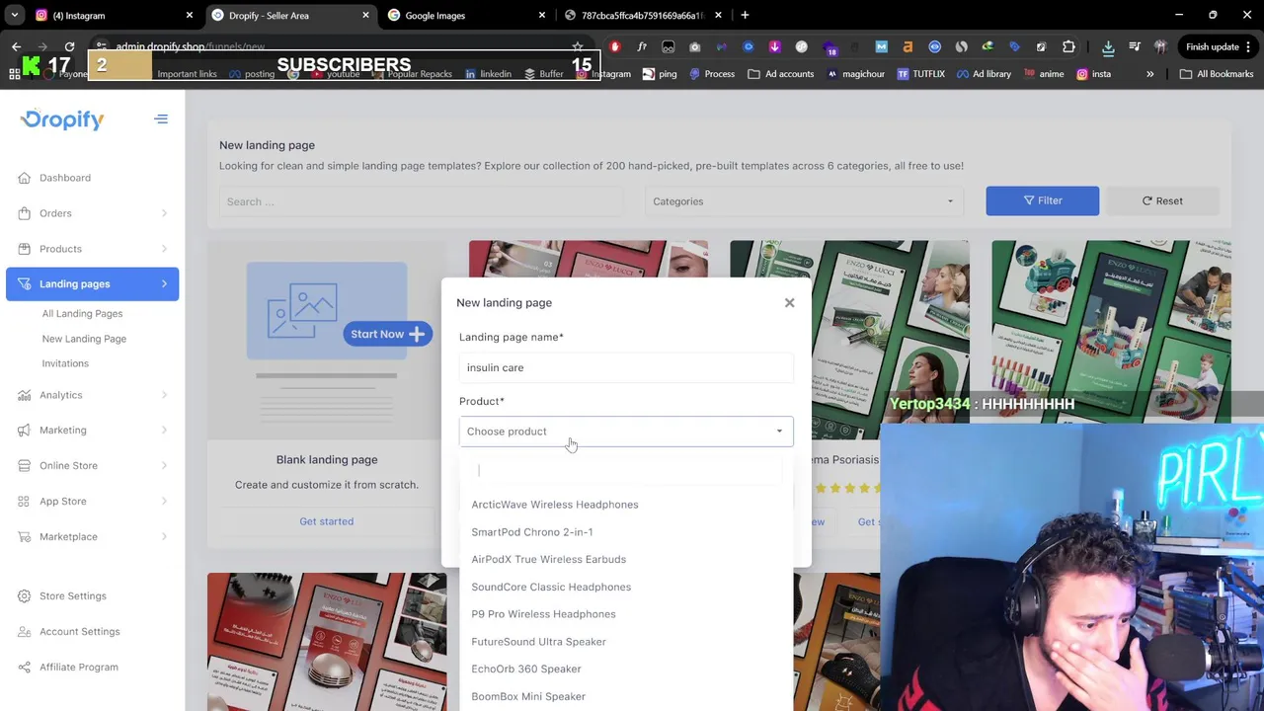
Task: Click the Marketing megaphone icon
Action: coord(24,431)
